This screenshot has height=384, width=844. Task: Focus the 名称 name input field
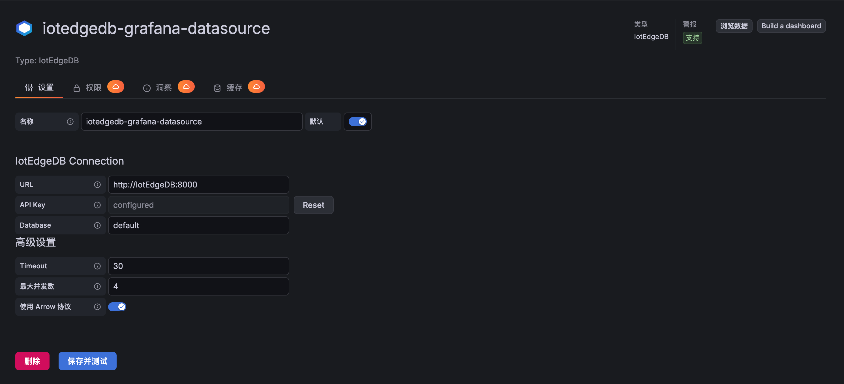[192, 122]
